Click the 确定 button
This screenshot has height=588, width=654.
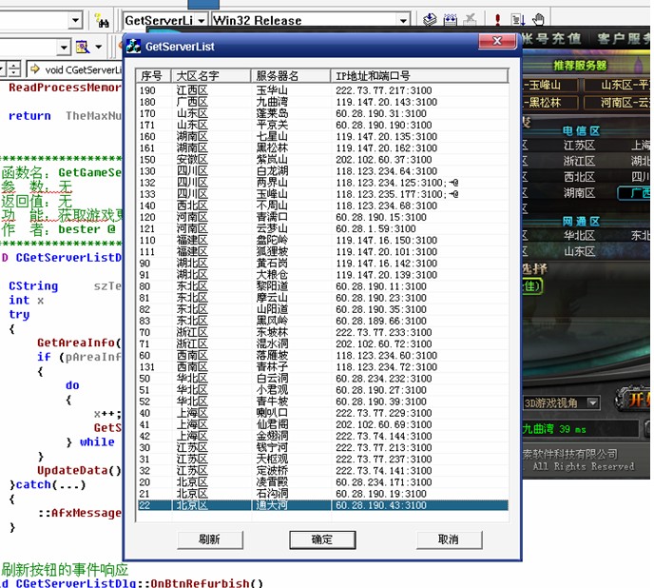pyautogui.click(x=322, y=539)
